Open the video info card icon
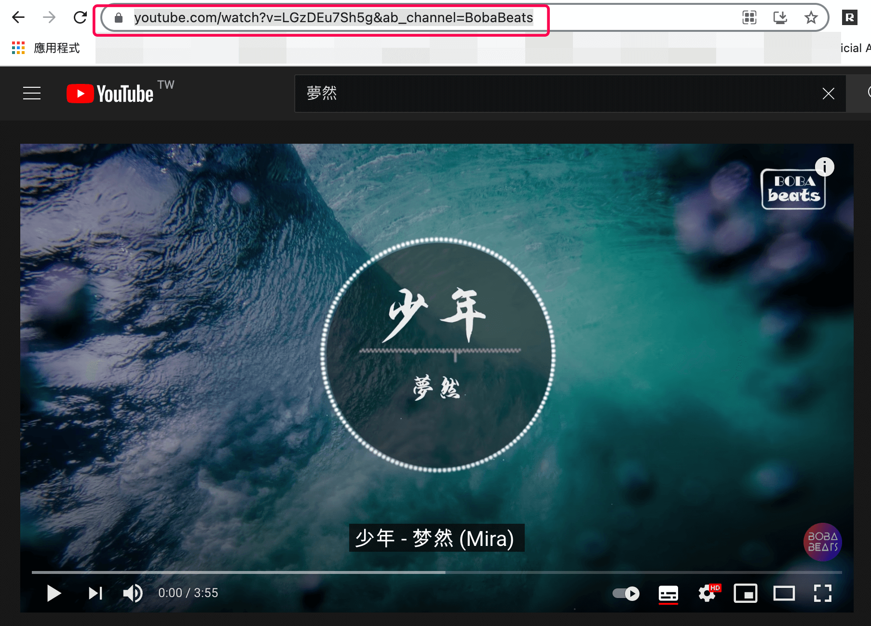 pos(825,167)
